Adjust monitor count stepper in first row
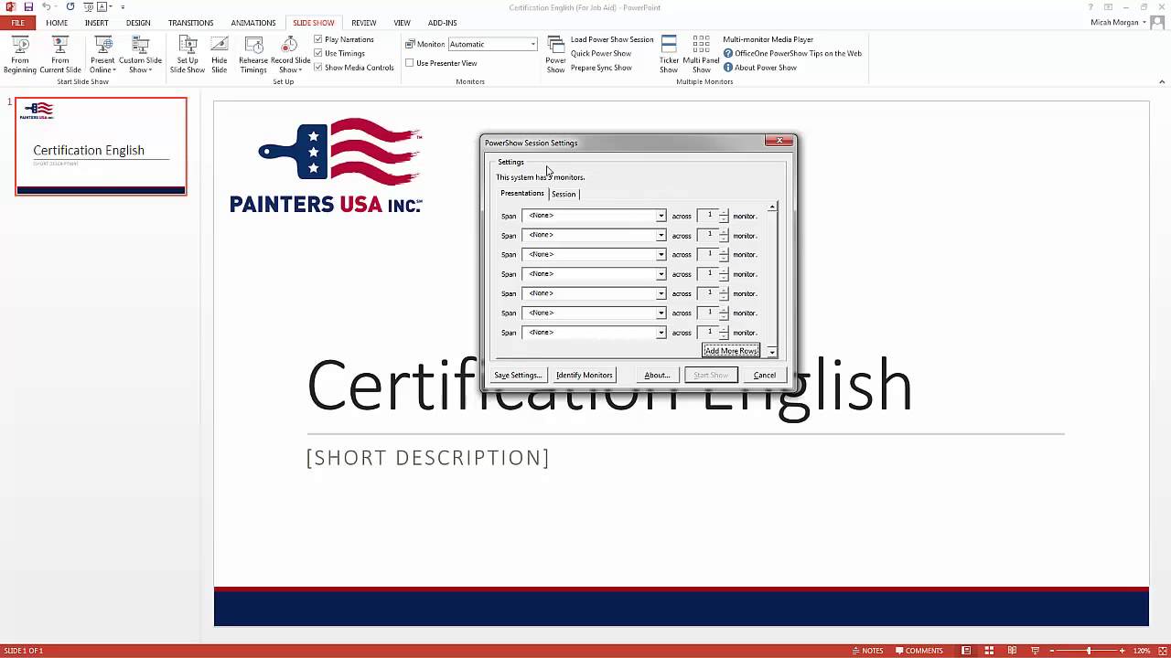This screenshot has height=658, width=1171. pos(724,216)
